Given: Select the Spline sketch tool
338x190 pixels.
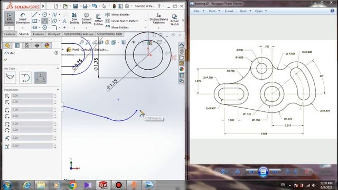Looking at the screenshot, I should point(54,15).
